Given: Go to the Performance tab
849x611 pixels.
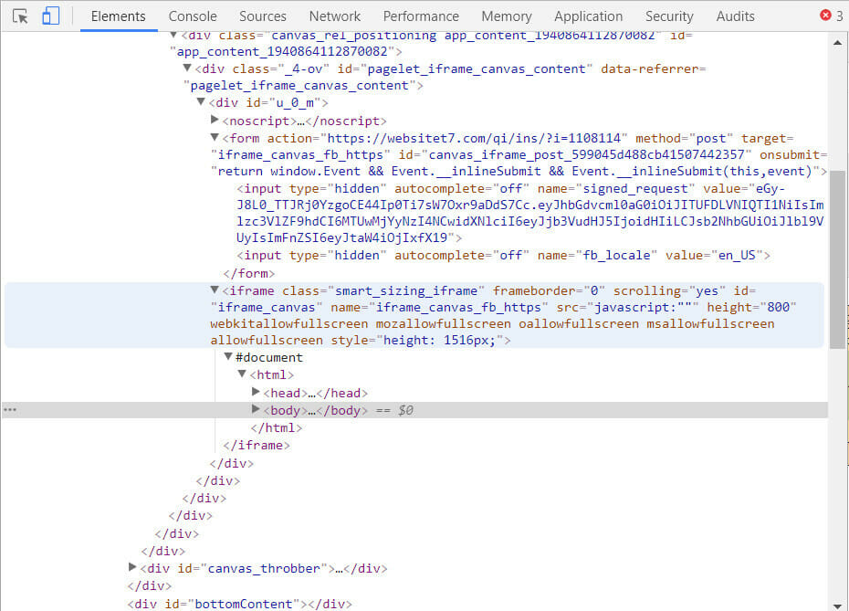Looking at the screenshot, I should click(421, 16).
